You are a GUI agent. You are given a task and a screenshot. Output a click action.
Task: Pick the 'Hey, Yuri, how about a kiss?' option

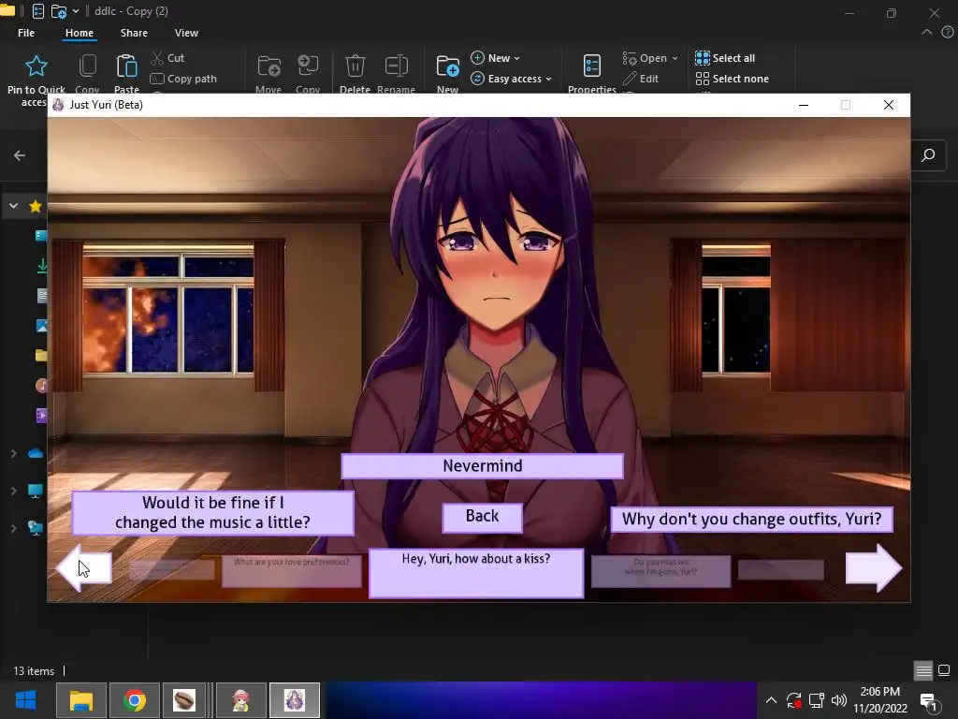click(476, 573)
